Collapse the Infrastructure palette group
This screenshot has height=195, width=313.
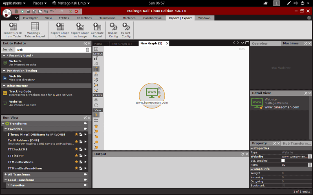point(4,86)
